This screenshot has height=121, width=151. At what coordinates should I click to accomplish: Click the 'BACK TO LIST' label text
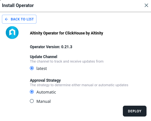[22, 19]
